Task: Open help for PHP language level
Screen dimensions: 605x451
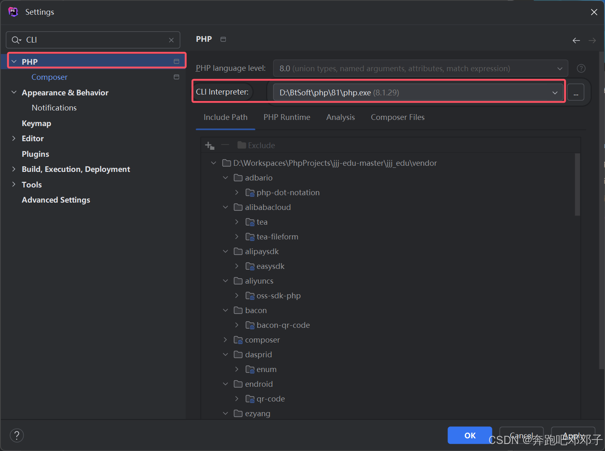Action: click(x=581, y=68)
